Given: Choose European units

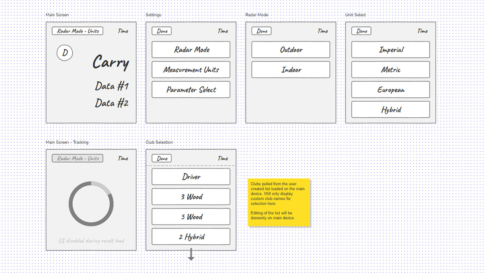Looking at the screenshot, I should 390,90.
